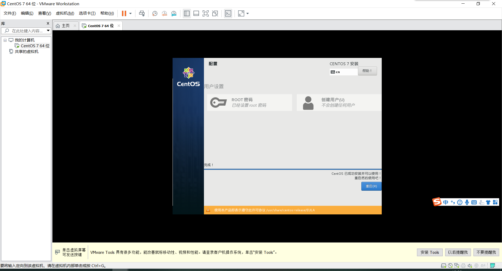Enter full screen mode
This screenshot has height=271, width=502.
(206, 14)
